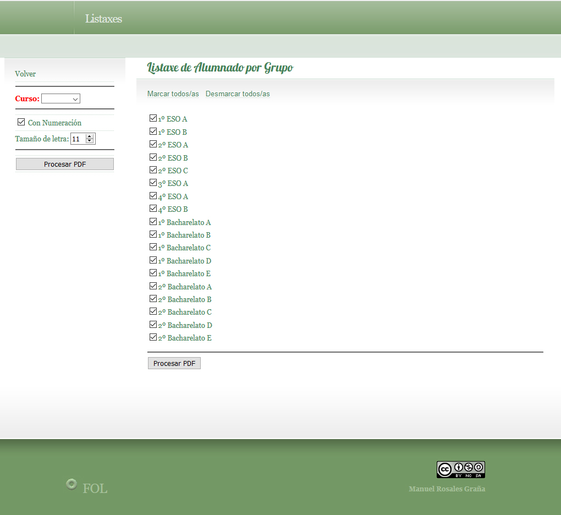Screen dimensions: 561x515
Task: Click the Tamaño de letra number field
Action: click(x=78, y=139)
